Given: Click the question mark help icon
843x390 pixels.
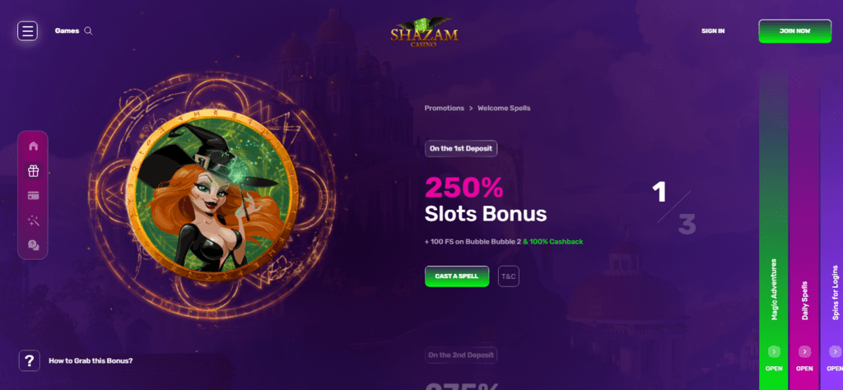Looking at the screenshot, I should click(29, 360).
